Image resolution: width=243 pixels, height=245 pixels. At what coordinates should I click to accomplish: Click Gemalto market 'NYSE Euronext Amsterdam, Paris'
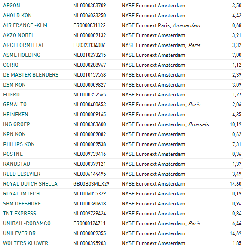(x=161, y=104)
